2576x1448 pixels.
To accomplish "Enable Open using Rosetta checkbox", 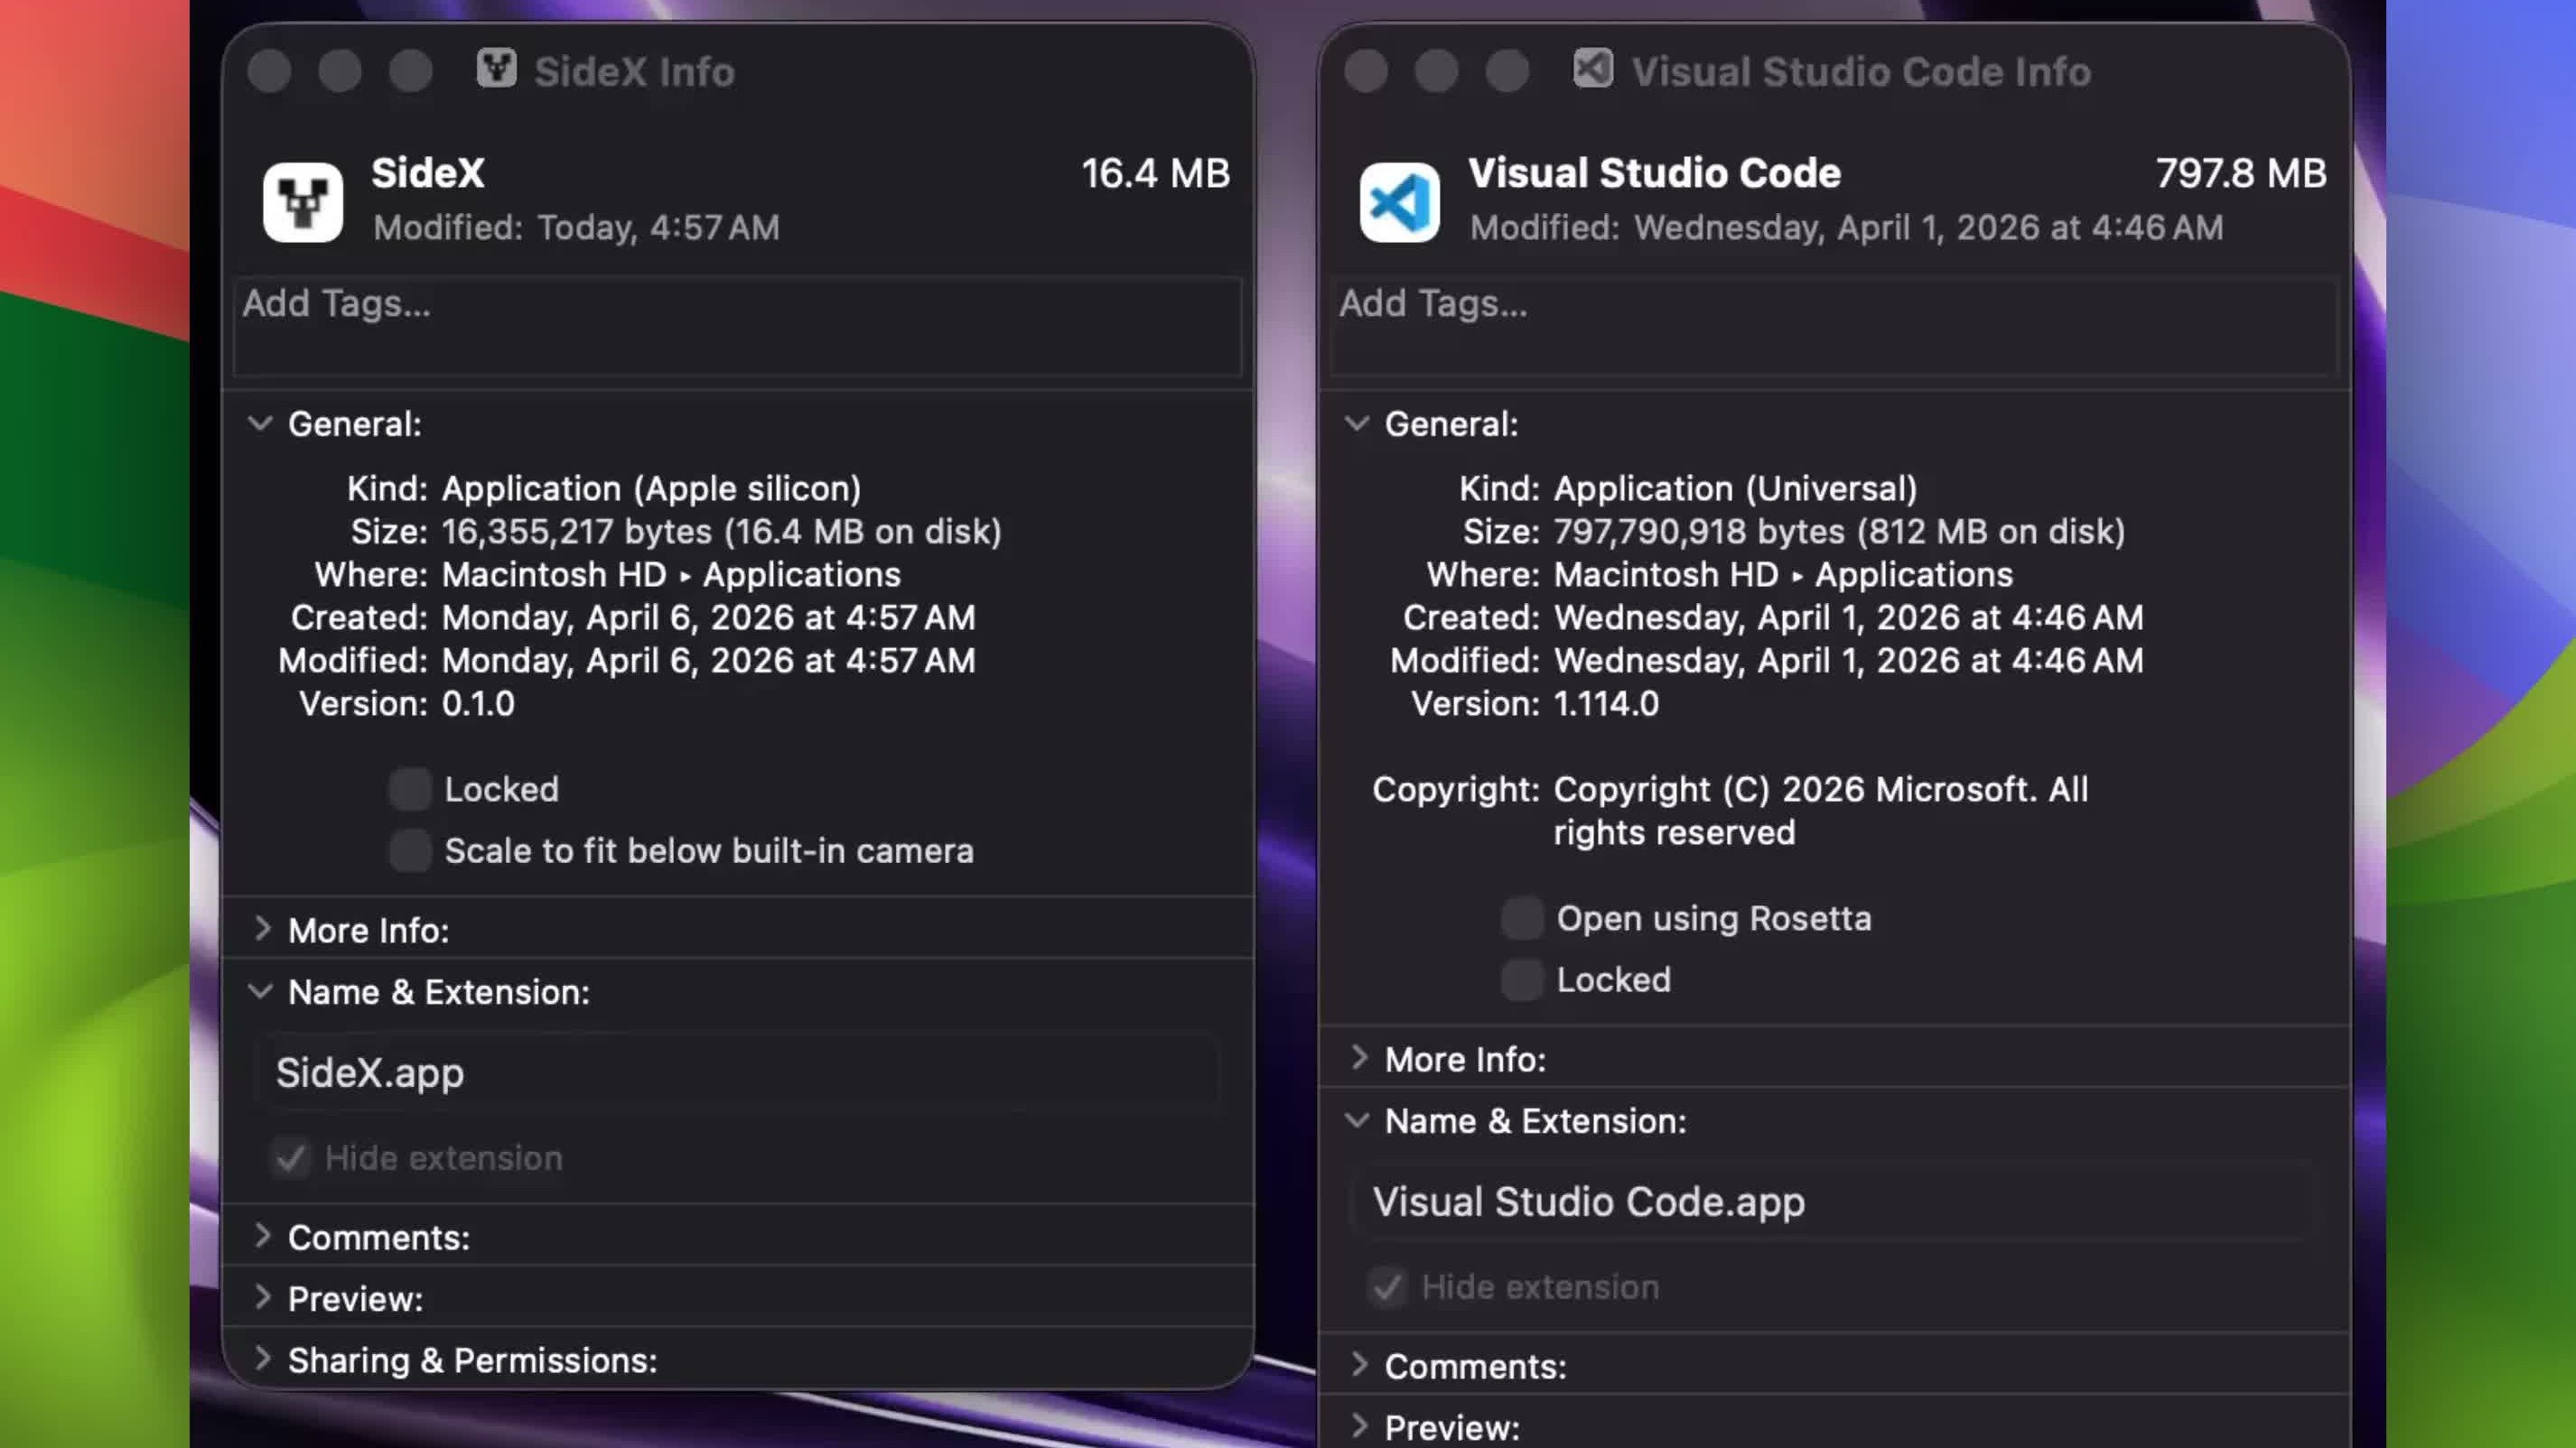I will tap(1522, 917).
